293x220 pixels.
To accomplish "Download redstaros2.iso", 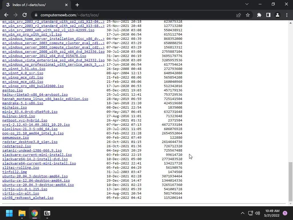I will (x=17, y=146).
